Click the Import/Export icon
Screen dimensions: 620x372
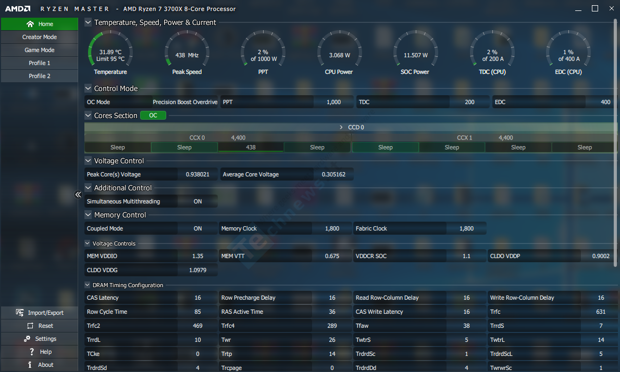[20, 313]
